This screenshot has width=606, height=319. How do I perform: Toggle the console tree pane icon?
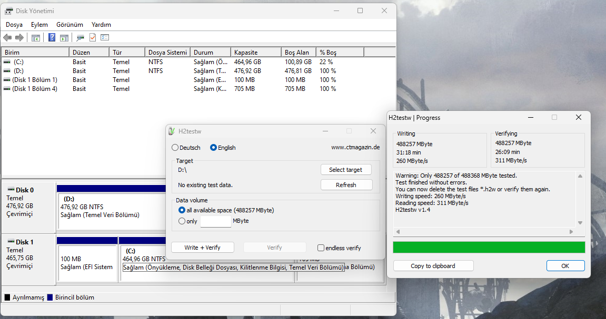coord(36,37)
